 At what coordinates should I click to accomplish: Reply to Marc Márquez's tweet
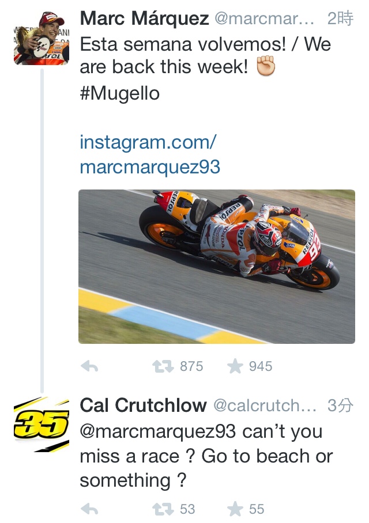point(89,366)
